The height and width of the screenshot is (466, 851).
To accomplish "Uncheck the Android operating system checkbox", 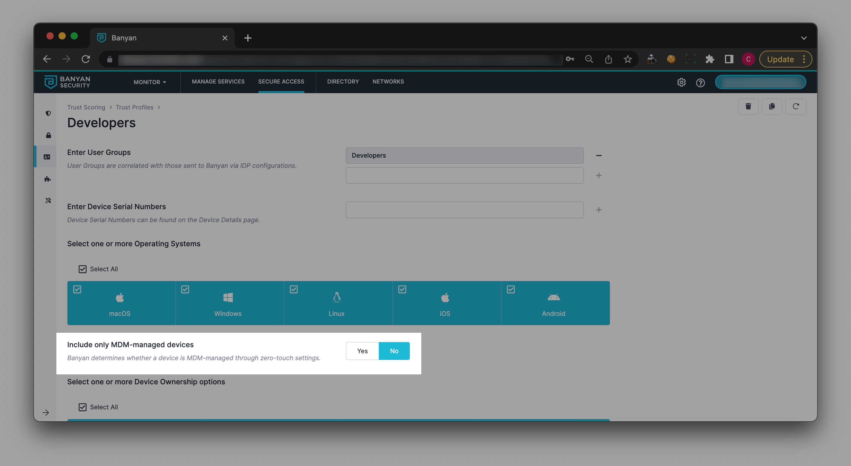I will pos(511,289).
